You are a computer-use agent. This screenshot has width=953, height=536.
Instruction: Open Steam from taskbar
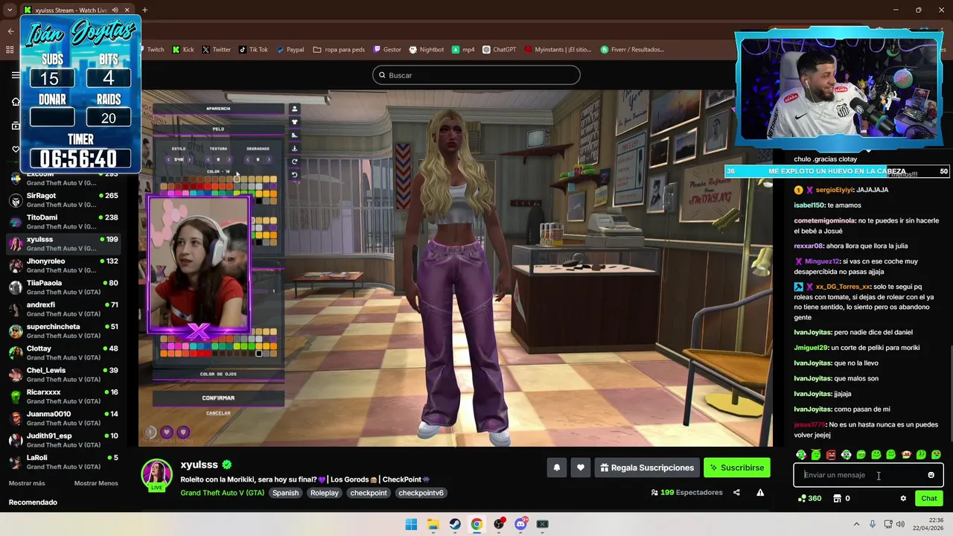point(455,524)
